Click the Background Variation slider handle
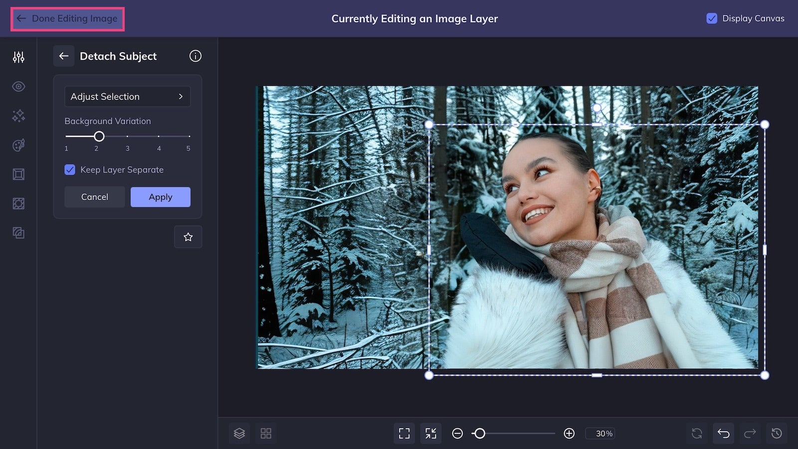This screenshot has width=798, height=449. [x=99, y=136]
